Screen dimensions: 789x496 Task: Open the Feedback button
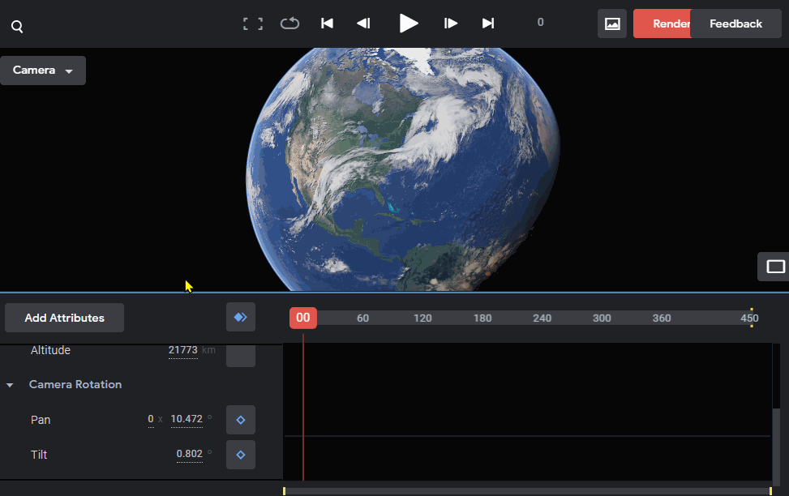pos(735,24)
